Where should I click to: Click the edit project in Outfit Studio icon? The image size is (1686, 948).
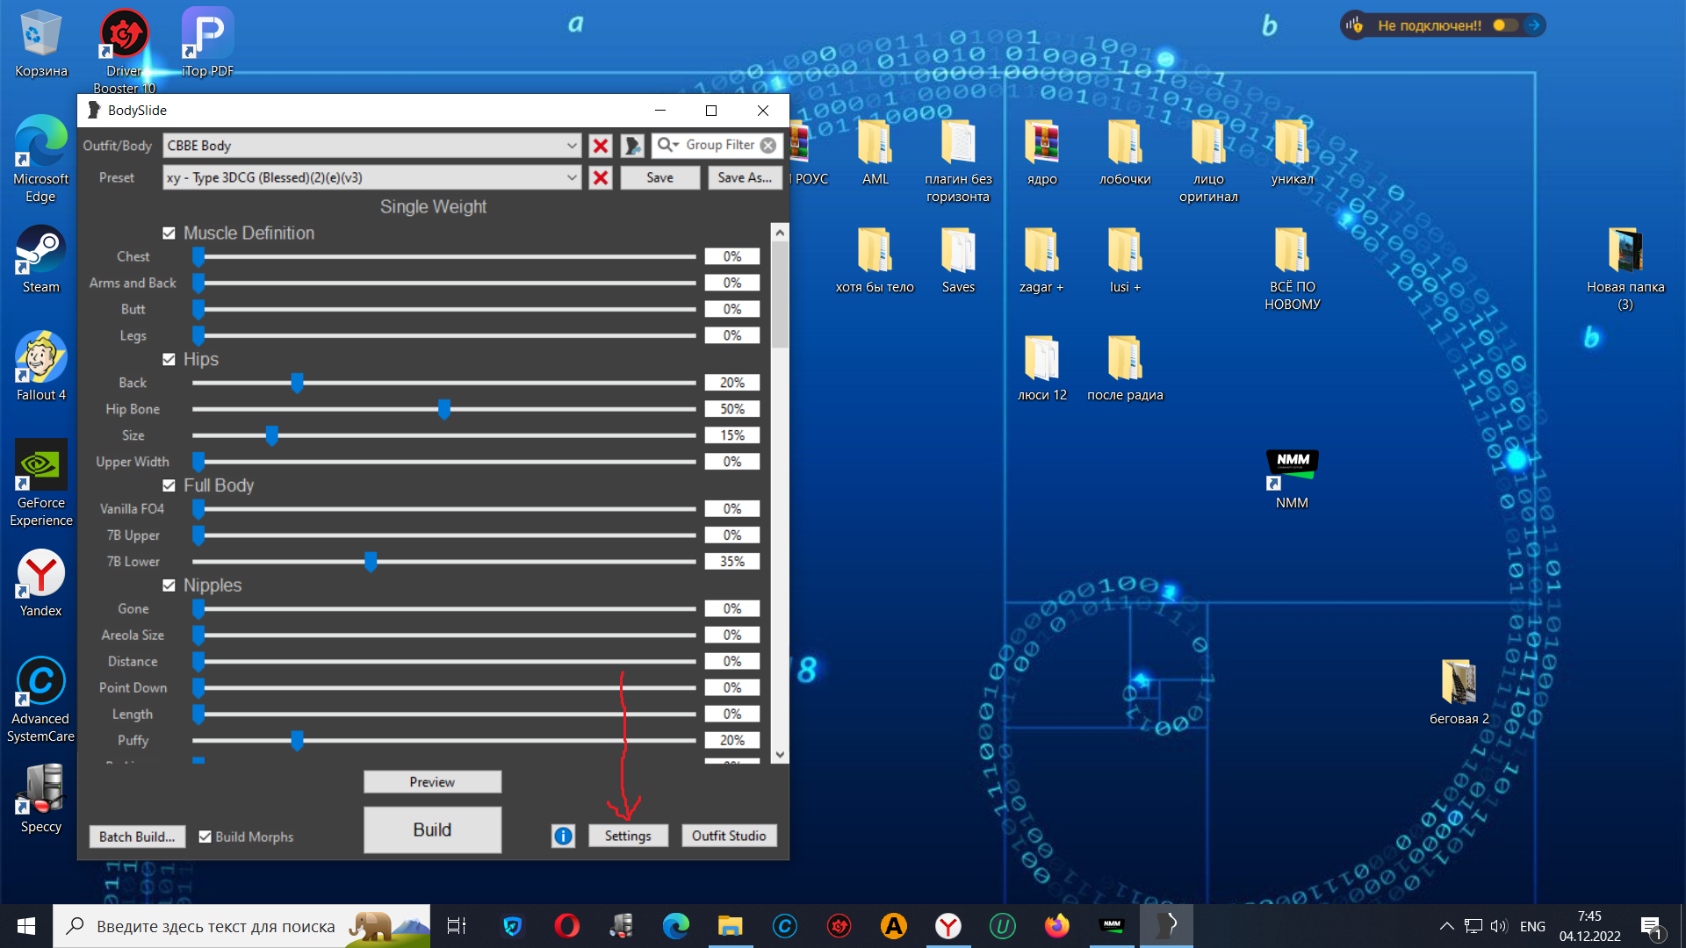pyautogui.click(x=632, y=146)
